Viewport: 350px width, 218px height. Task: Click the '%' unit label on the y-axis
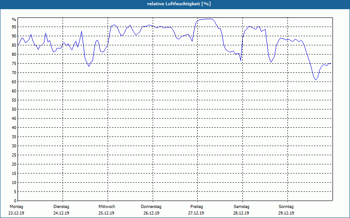click(x=14, y=20)
